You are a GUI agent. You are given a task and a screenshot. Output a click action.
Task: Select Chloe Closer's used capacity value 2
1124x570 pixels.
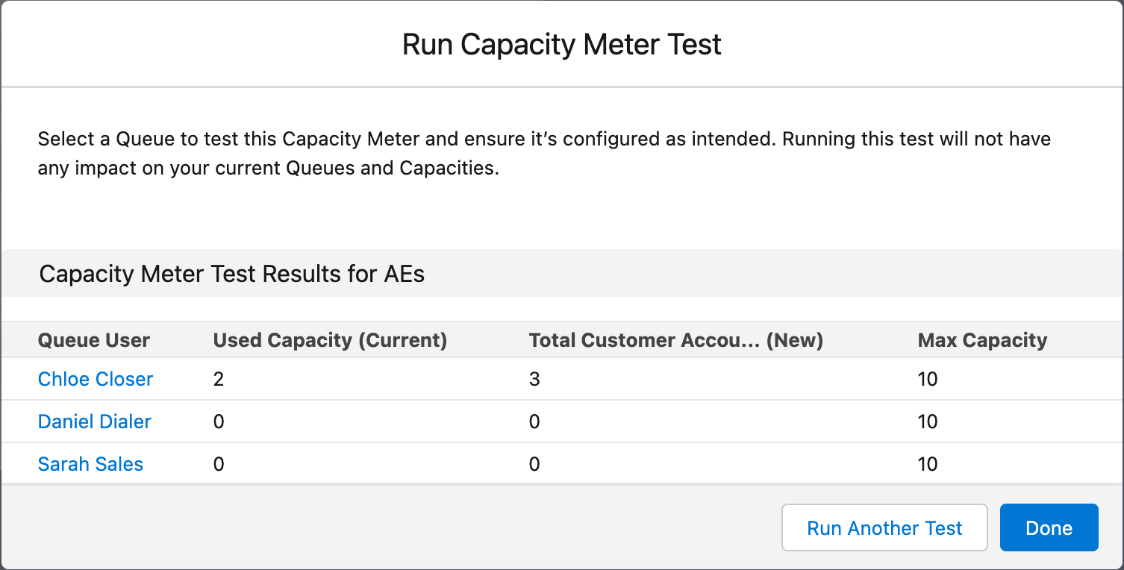[x=219, y=379]
